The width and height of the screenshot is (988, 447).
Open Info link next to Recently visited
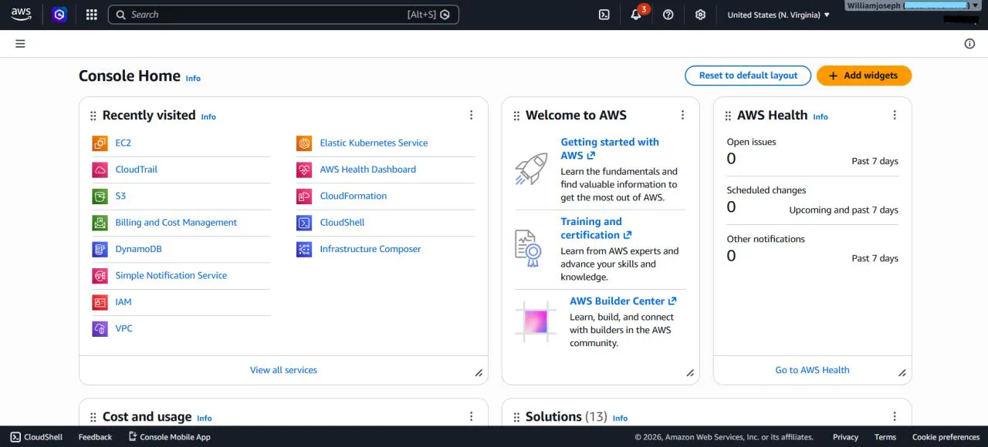click(208, 117)
